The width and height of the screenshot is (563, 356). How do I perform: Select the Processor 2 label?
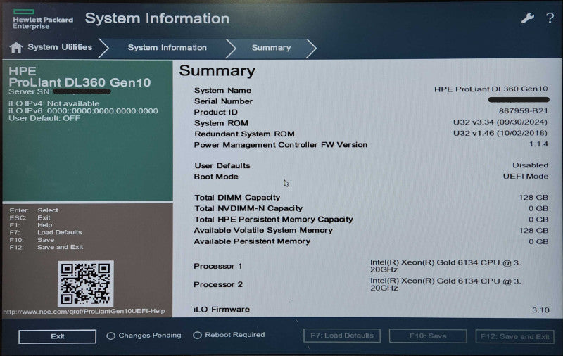[218, 284]
